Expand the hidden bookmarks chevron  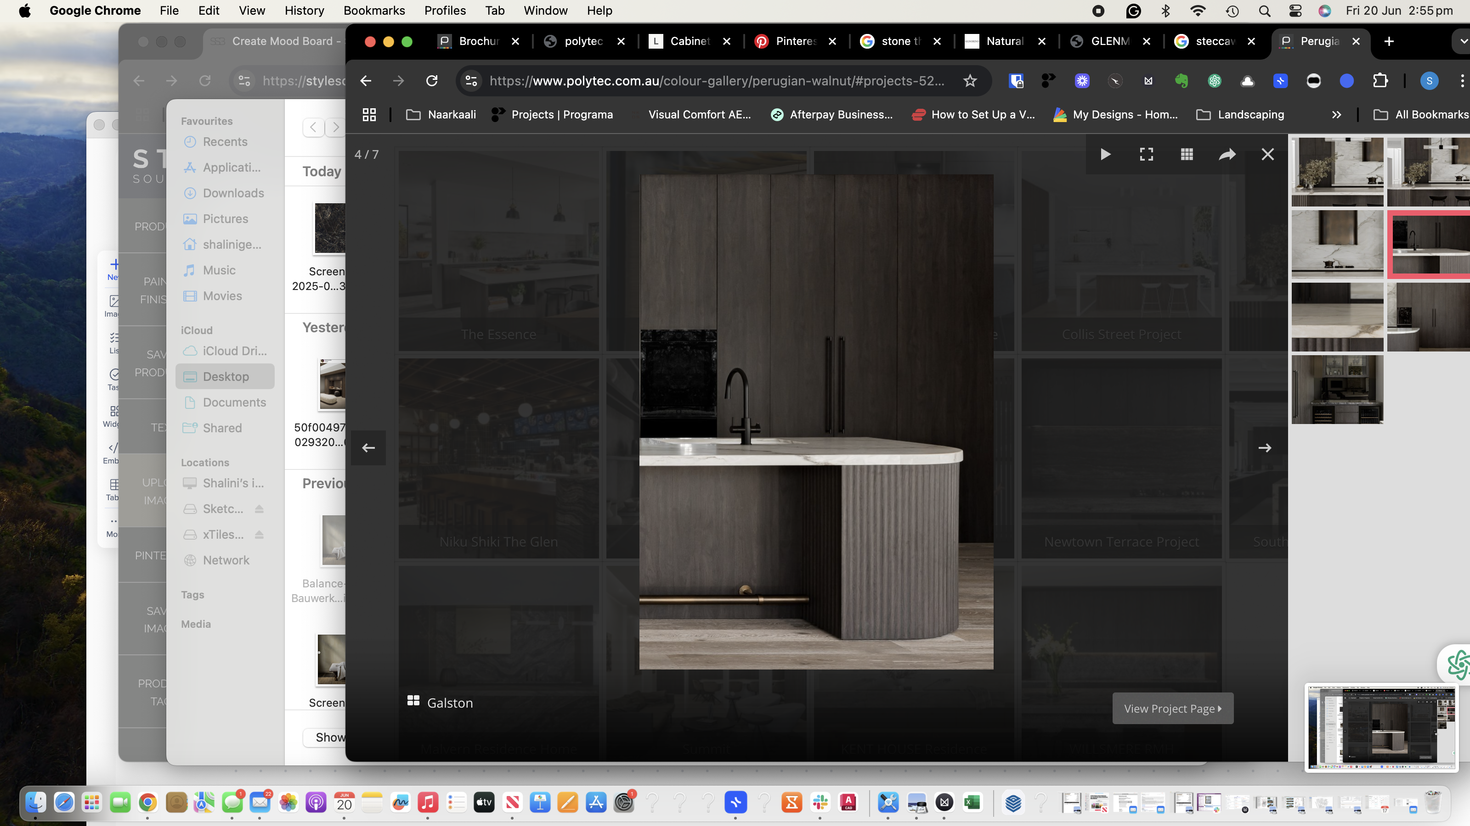pyautogui.click(x=1336, y=115)
